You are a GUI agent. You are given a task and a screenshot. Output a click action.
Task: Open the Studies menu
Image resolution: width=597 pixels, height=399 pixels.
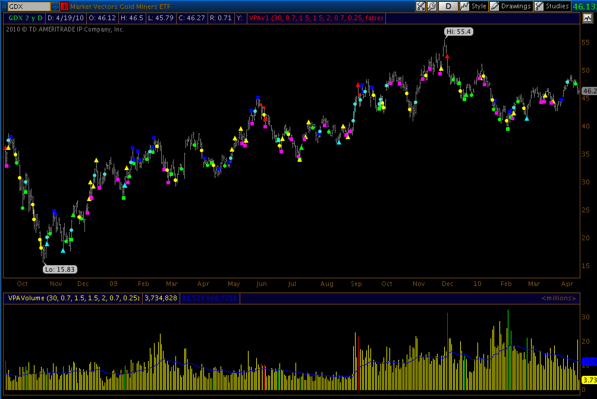coord(552,6)
